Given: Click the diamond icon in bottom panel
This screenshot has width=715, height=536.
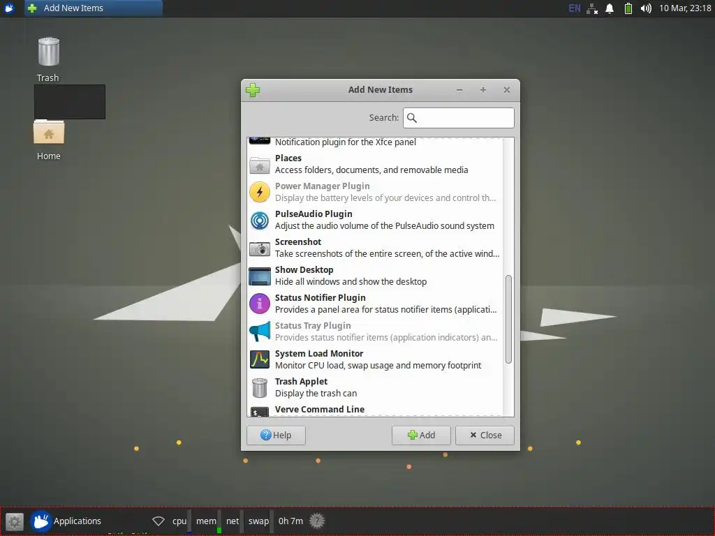Looking at the screenshot, I should tap(159, 521).
